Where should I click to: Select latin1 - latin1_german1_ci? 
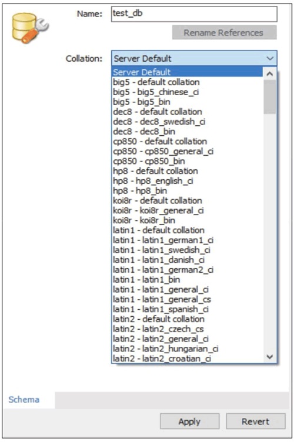(187, 240)
